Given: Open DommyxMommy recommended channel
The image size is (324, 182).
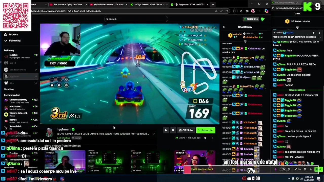Looking at the screenshot, I should tap(21, 101).
